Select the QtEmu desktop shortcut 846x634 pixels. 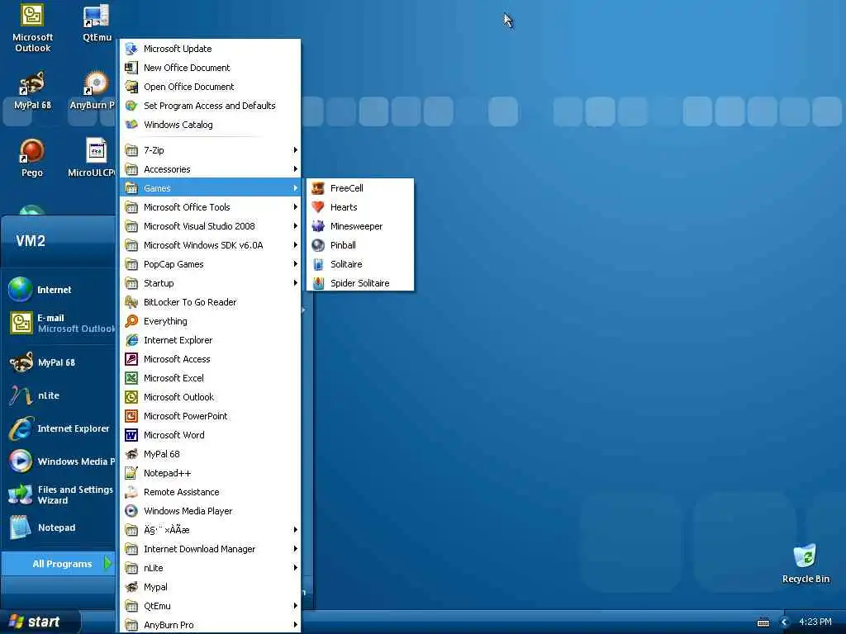(97, 23)
